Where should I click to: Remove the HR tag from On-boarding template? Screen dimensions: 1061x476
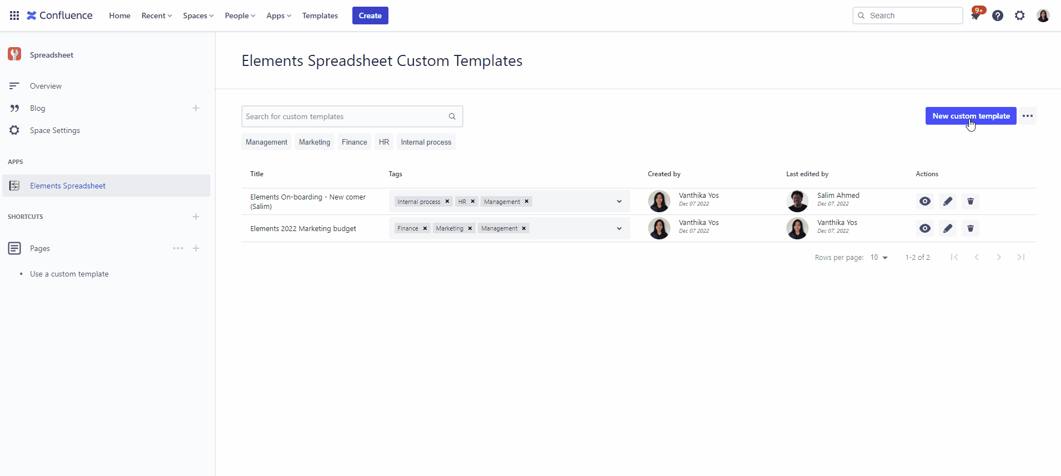(473, 202)
